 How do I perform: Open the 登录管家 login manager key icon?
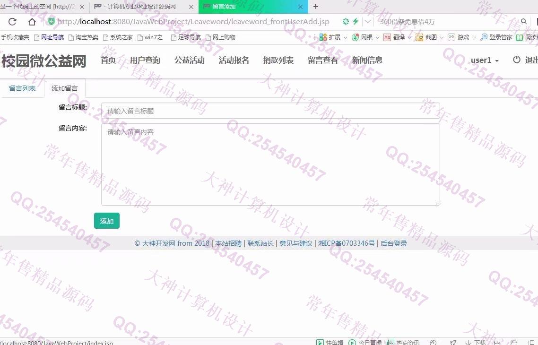[484, 37]
